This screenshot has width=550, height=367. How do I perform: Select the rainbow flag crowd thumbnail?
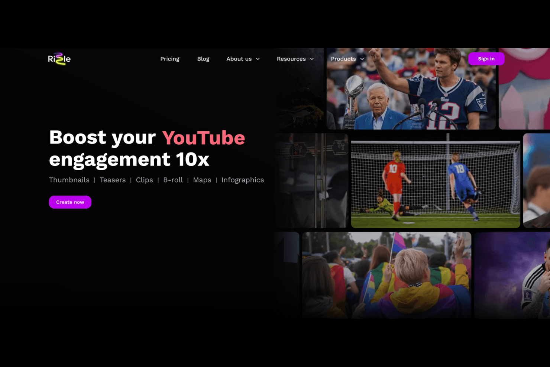pyautogui.click(x=386, y=275)
